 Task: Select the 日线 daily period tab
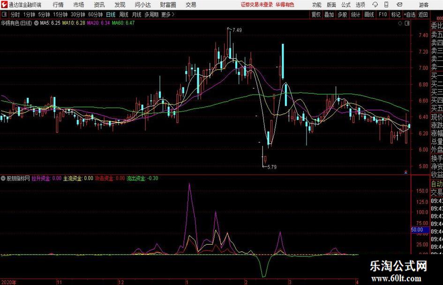point(111,15)
